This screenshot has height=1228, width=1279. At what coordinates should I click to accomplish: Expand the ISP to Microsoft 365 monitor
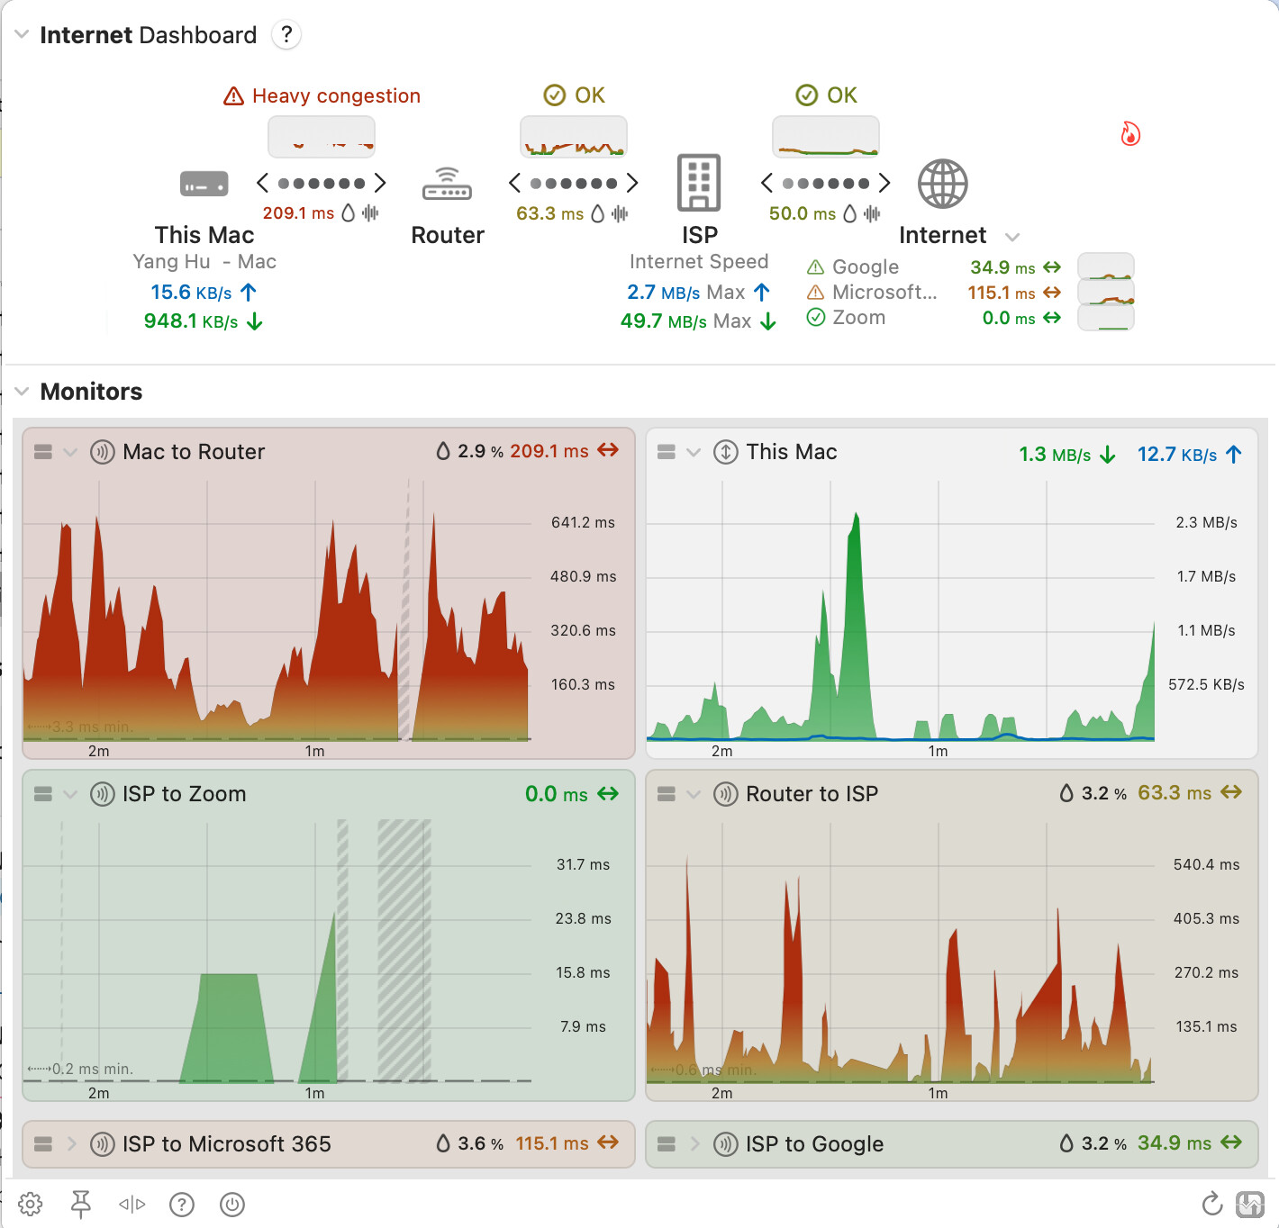tap(71, 1143)
